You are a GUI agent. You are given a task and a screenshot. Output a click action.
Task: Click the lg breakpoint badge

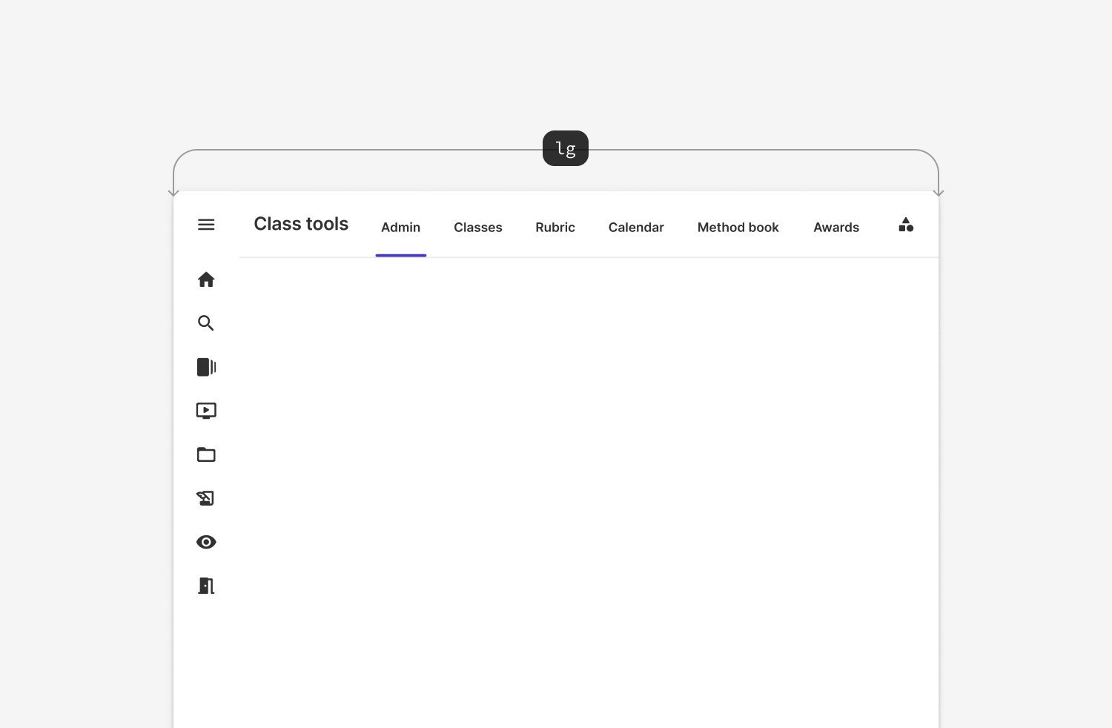[566, 148]
